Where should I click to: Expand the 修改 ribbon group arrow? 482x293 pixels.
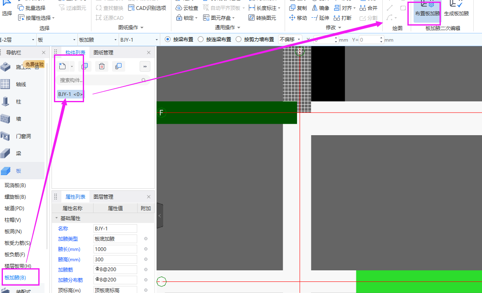pyautogui.click(x=340, y=28)
